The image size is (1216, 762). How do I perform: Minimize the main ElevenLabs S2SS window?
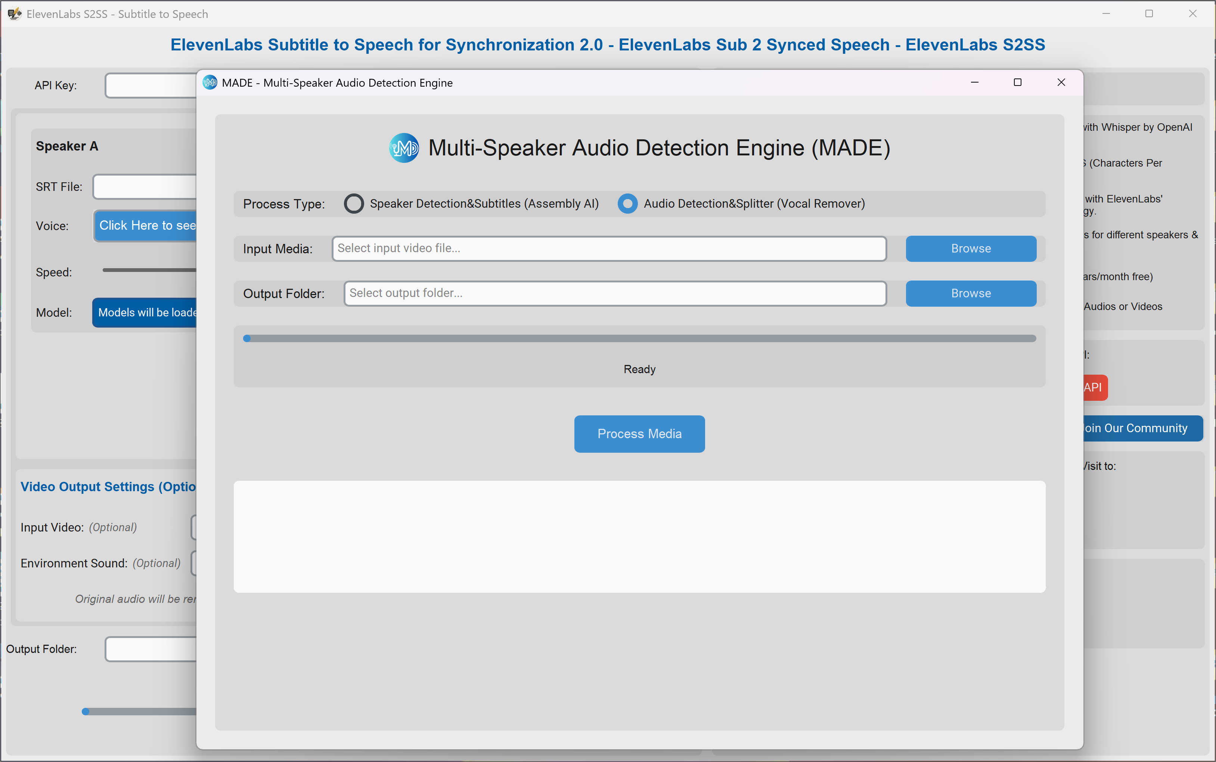tap(1106, 14)
